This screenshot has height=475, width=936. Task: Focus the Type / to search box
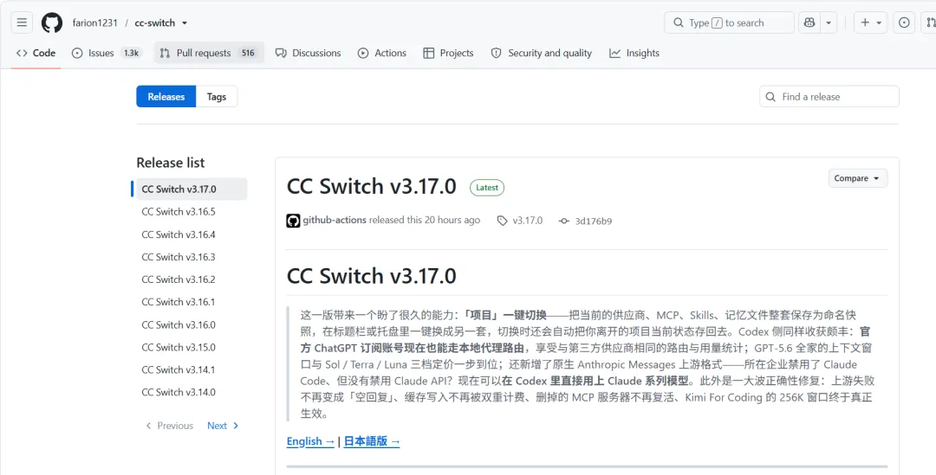pos(729,22)
